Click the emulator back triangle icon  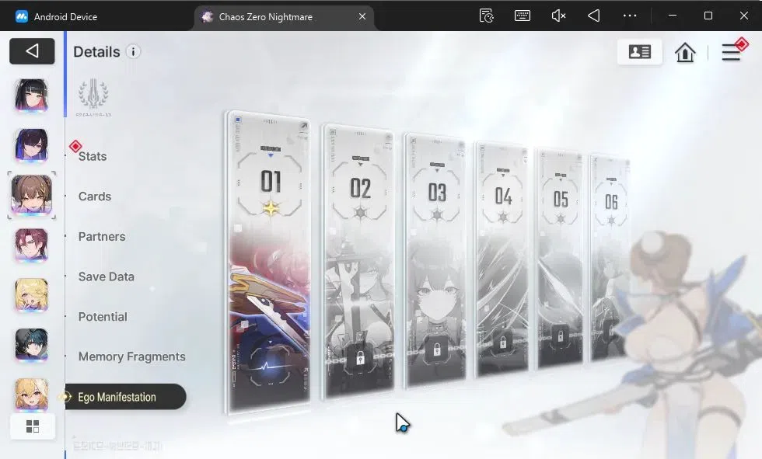point(594,16)
